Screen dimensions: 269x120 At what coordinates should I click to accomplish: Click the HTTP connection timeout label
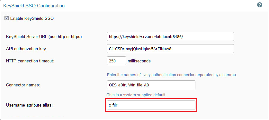[x=30, y=61]
